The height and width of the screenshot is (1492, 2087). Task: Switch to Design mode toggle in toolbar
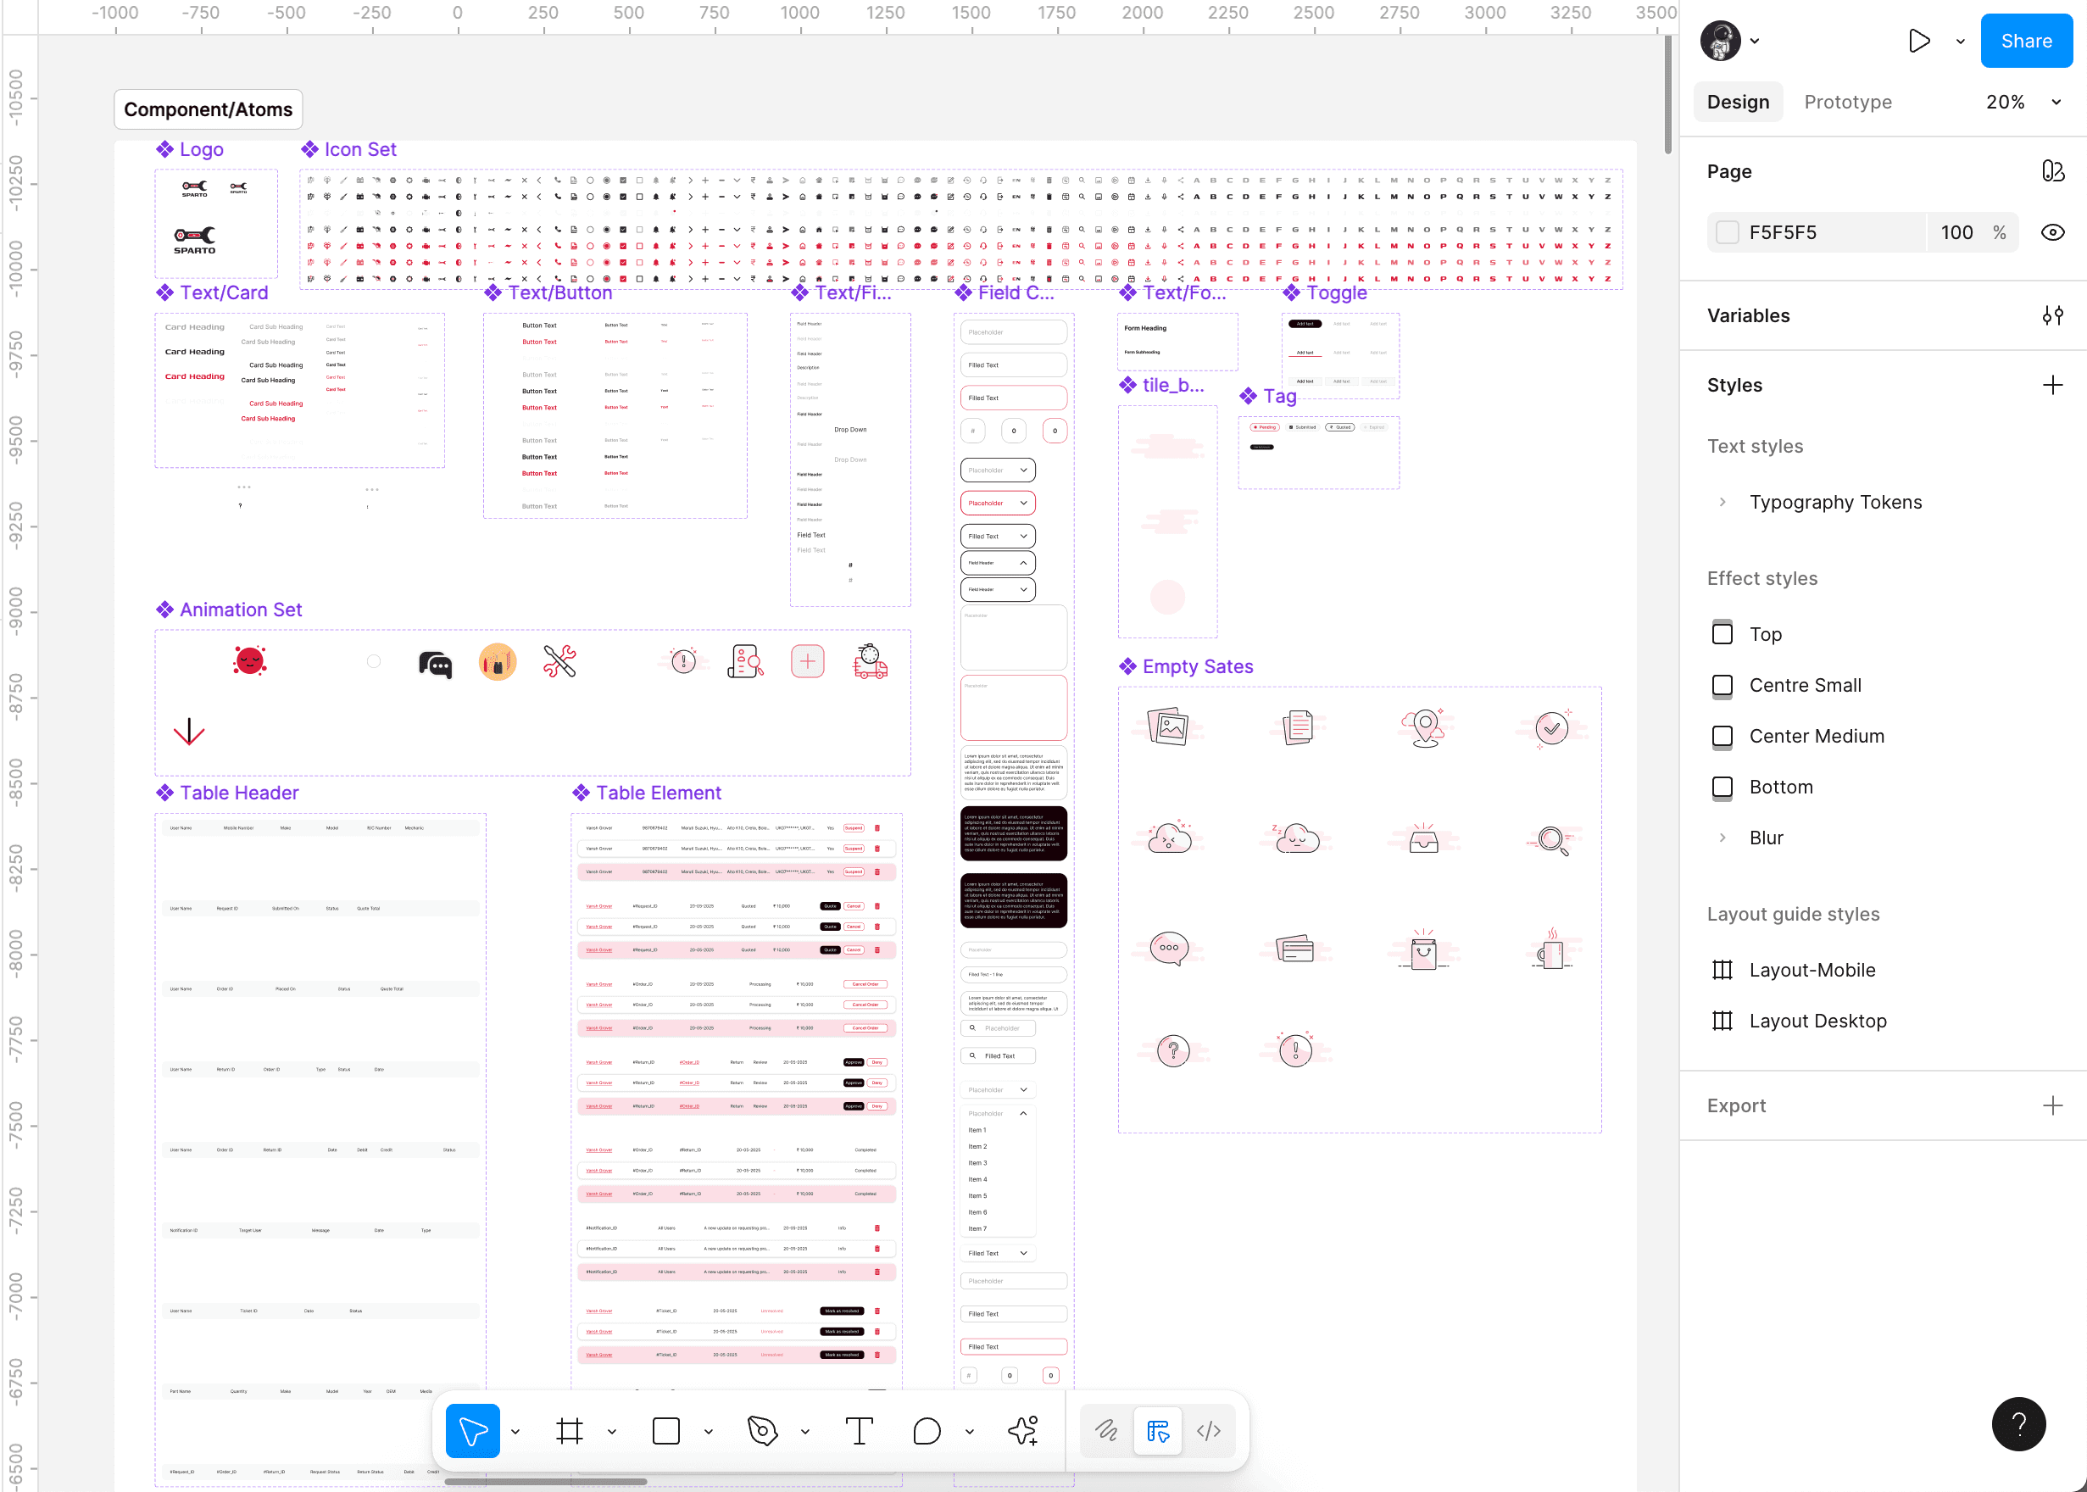1157,1430
